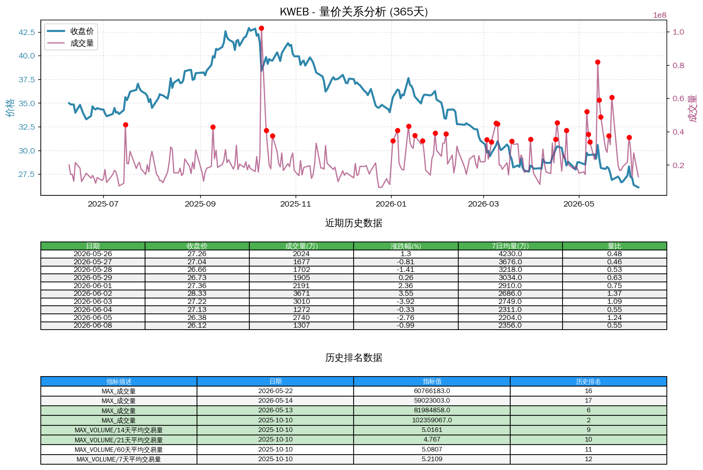The height and width of the screenshot is (470, 703).
Task: Click the 日期 header in recent data table
Action: pyautogui.click(x=93, y=246)
